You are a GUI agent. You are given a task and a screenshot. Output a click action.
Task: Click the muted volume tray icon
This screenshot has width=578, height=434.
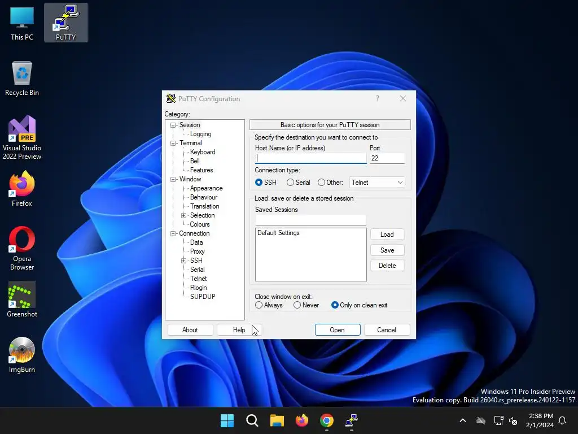coord(513,420)
